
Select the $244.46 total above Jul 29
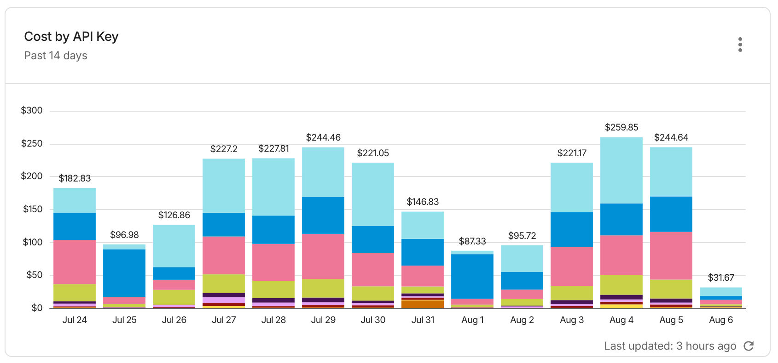323,137
